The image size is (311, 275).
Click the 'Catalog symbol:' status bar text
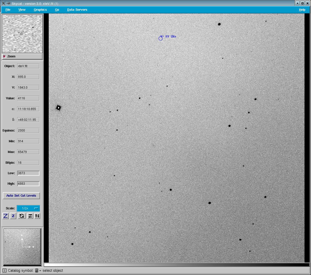click(x=20, y=271)
